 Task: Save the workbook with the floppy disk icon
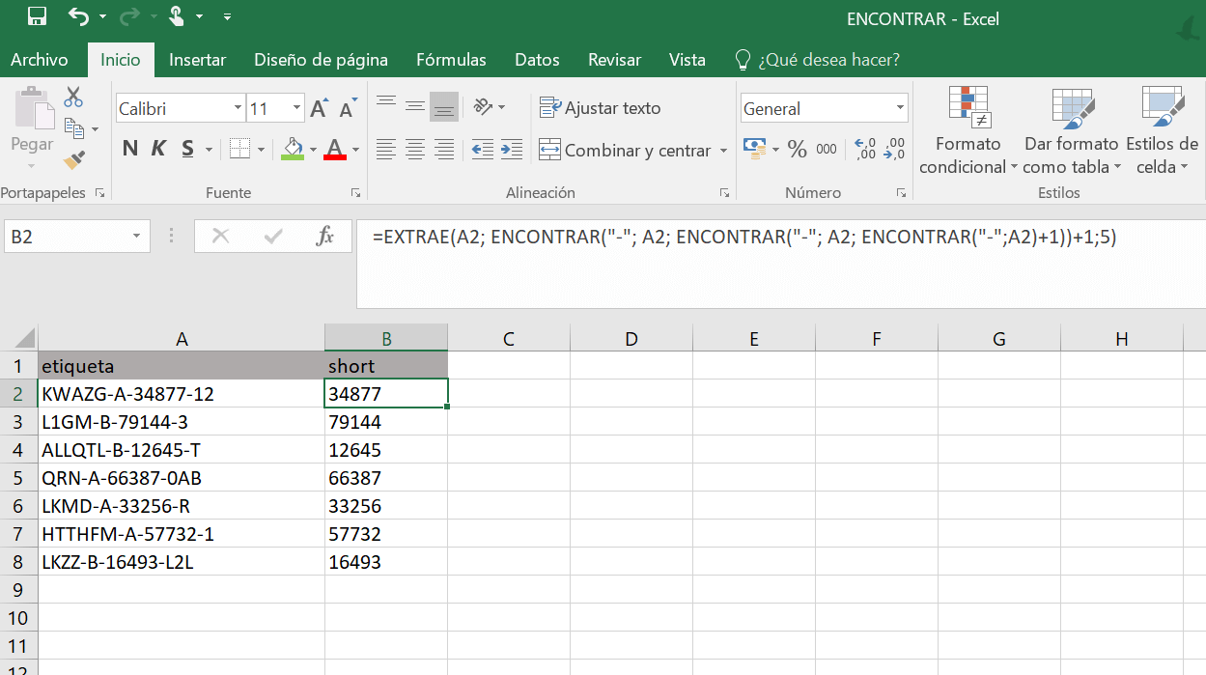(x=38, y=16)
